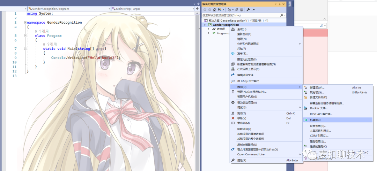Choose 清理(N) clean

(266, 39)
